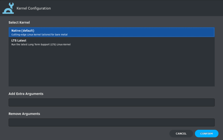Focus the Add Extra Arguments text field
This screenshot has height=140, width=223.
[x=111, y=102]
